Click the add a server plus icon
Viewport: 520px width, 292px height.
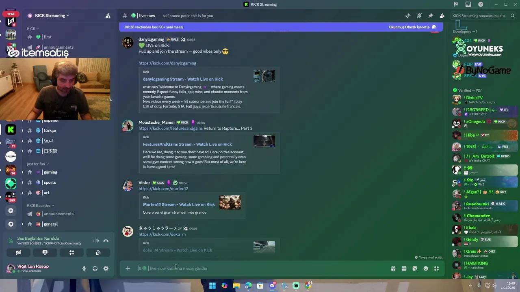coord(11,210)
